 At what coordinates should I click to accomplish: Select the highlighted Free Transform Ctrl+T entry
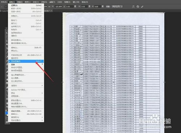pyautogui.click(x=26, y=61)
